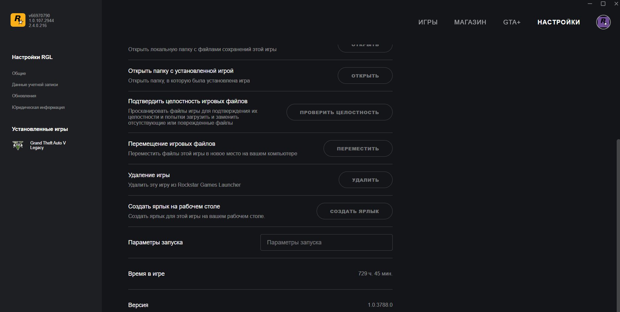
Task: Click the Rockstar Games logo icon
Action: (18, 20)
